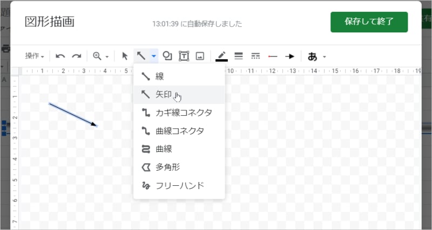Choose the select pointer tool

(125, 57)
